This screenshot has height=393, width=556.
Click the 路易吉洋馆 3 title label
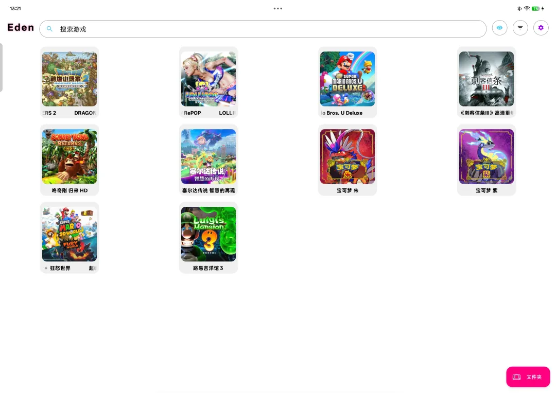pos(208,269)
